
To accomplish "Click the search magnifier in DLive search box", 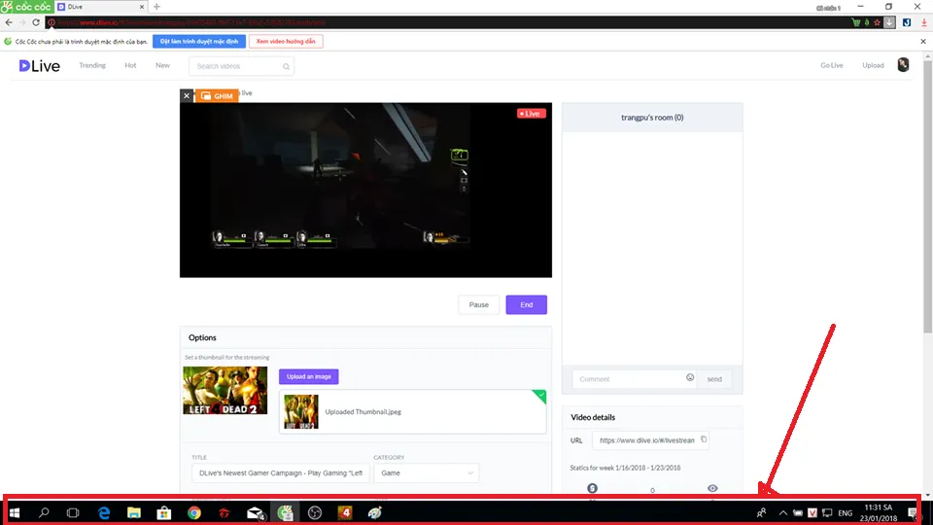I will pyautogui.click(x=286, y=66).
